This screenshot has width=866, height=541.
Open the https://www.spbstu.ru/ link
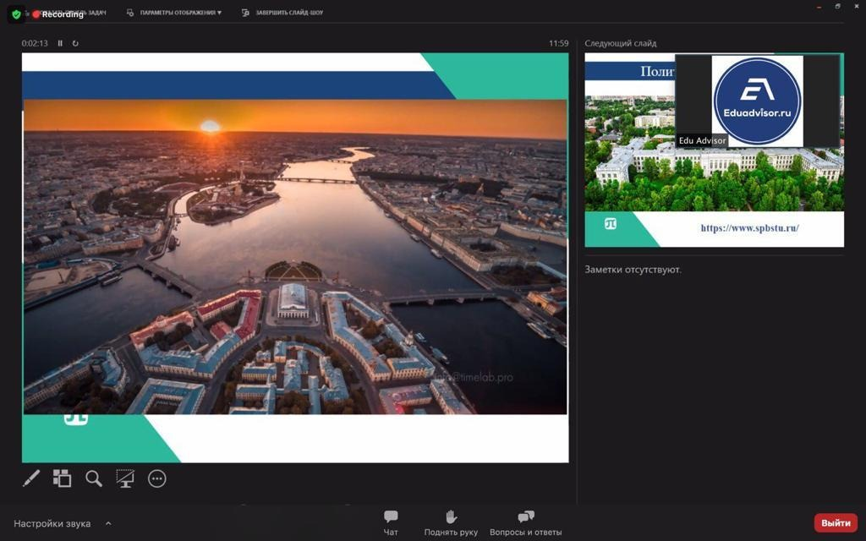pos(749,228)
